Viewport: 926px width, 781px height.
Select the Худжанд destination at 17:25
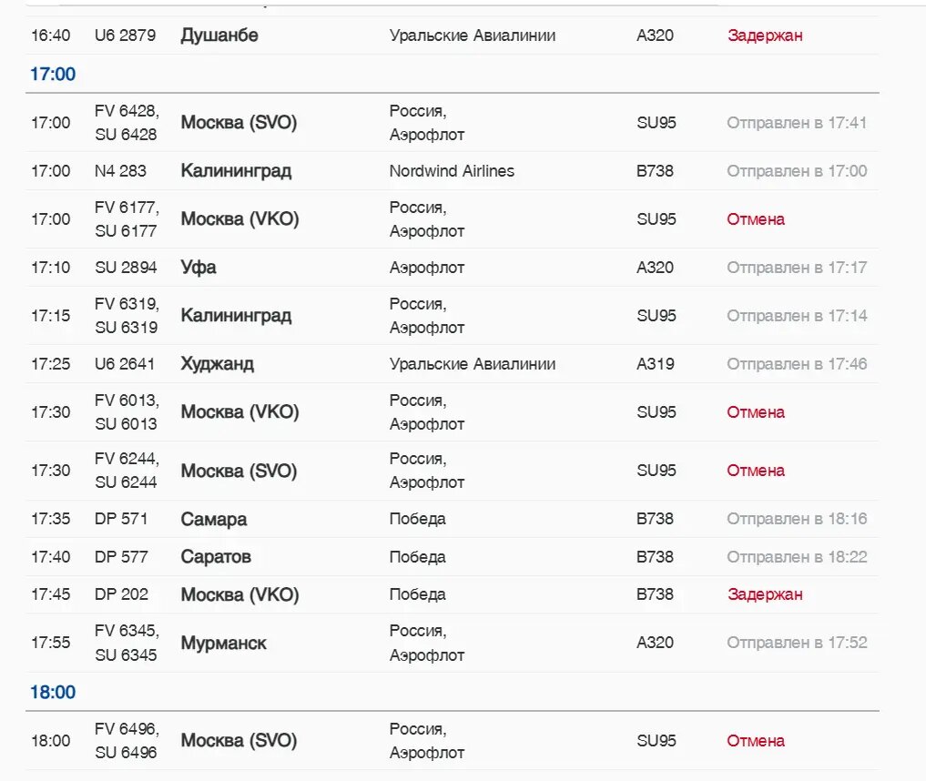tap(218, 364)
